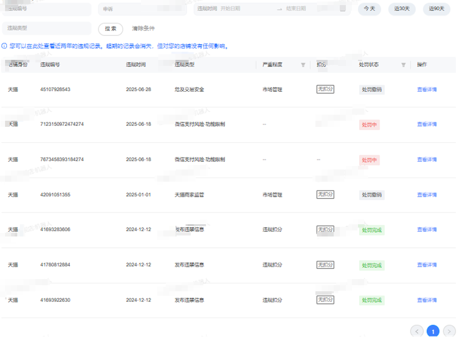Filter by 近30天 quick range

[x=402, y=9]
